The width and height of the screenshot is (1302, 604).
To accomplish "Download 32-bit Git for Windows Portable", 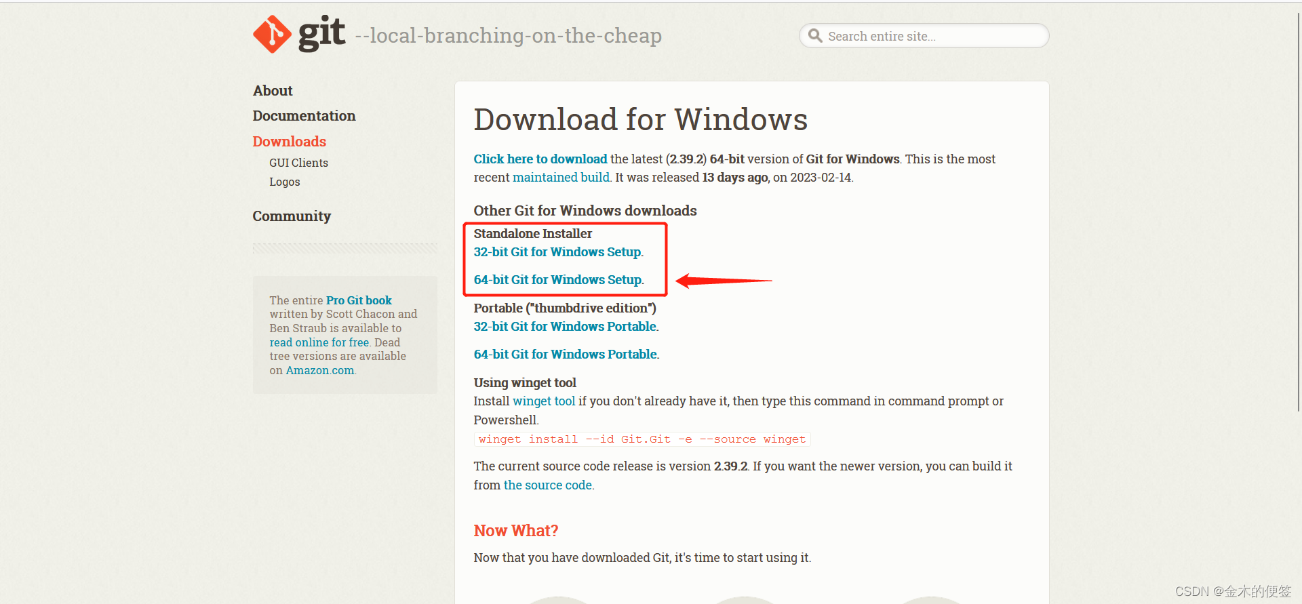I will tap(566, 326).
